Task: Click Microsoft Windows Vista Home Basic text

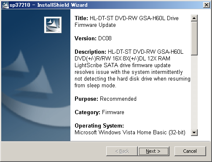Action: click(x=130, y=132)
